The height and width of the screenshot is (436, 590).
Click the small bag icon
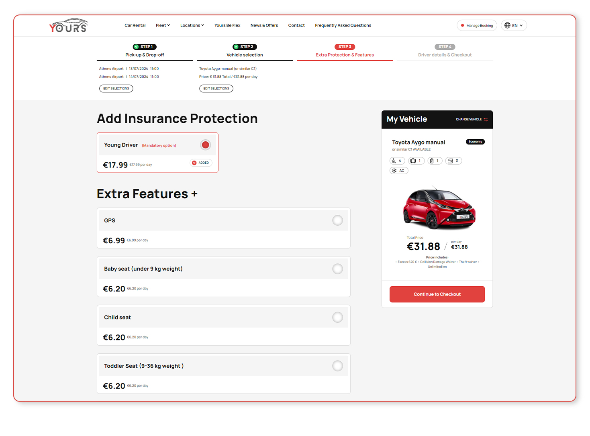pos(432,161)
